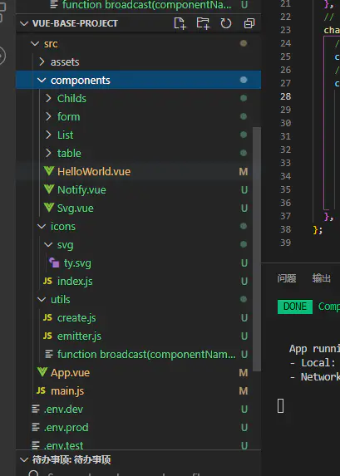Expand the table folder

coord(48,153)
